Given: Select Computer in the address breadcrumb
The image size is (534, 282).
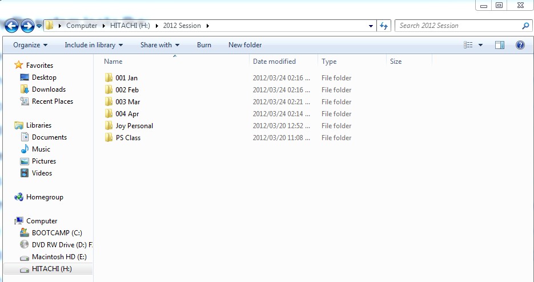Looking at the screenshot, I should [x=82, y=26].
